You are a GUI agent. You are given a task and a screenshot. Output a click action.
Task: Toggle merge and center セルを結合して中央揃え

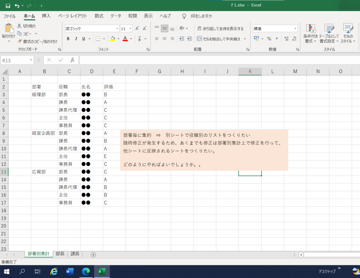pyautogui.click(x=218, y=39)
